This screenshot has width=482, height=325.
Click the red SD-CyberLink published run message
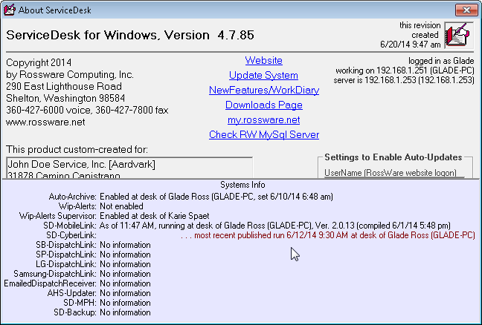point(327,235)
